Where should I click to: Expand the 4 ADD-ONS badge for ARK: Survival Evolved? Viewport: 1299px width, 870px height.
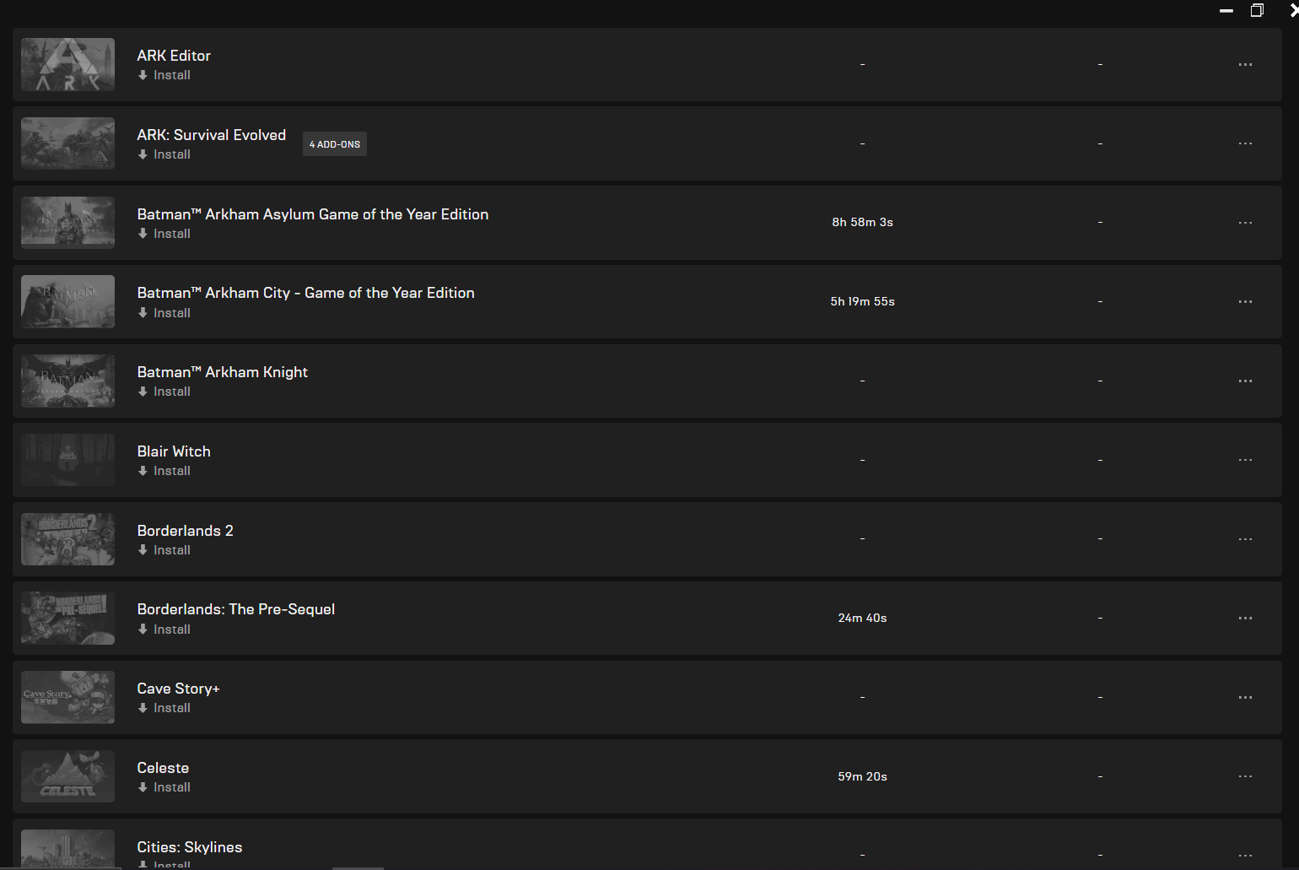pos(335,144)
